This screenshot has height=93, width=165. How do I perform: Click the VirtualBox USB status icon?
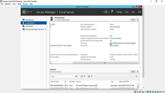tap(143, 92)
